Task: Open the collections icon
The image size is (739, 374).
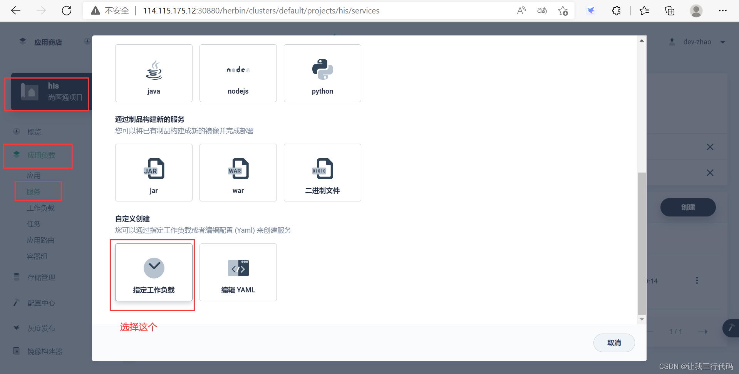Action: (x=670, y=11)
